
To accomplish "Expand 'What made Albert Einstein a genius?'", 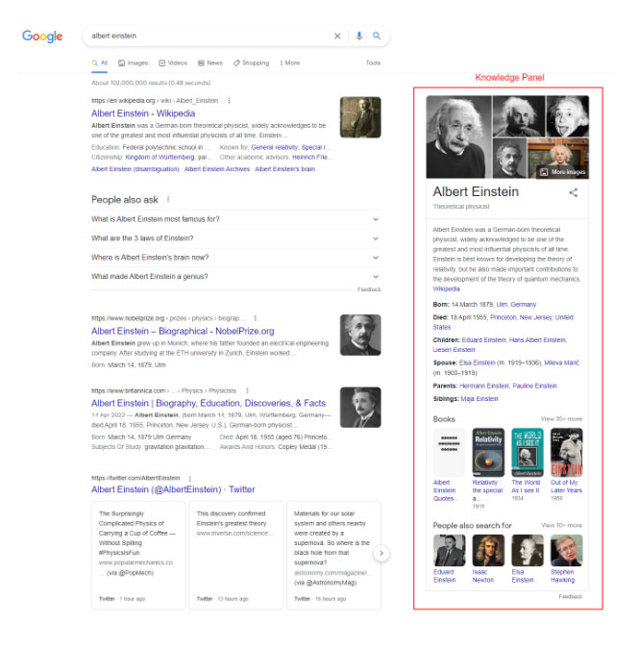I will click(235, 277).
